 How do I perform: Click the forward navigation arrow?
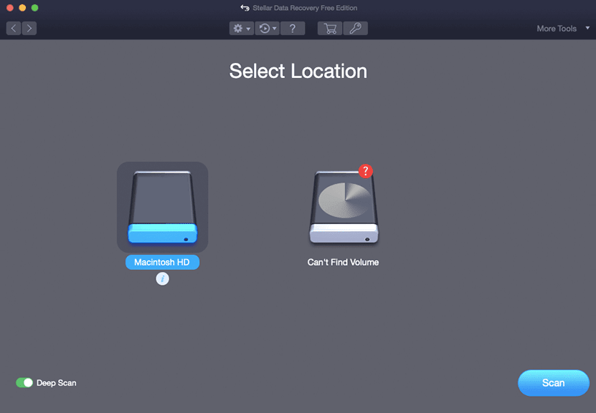pos(29,29)
